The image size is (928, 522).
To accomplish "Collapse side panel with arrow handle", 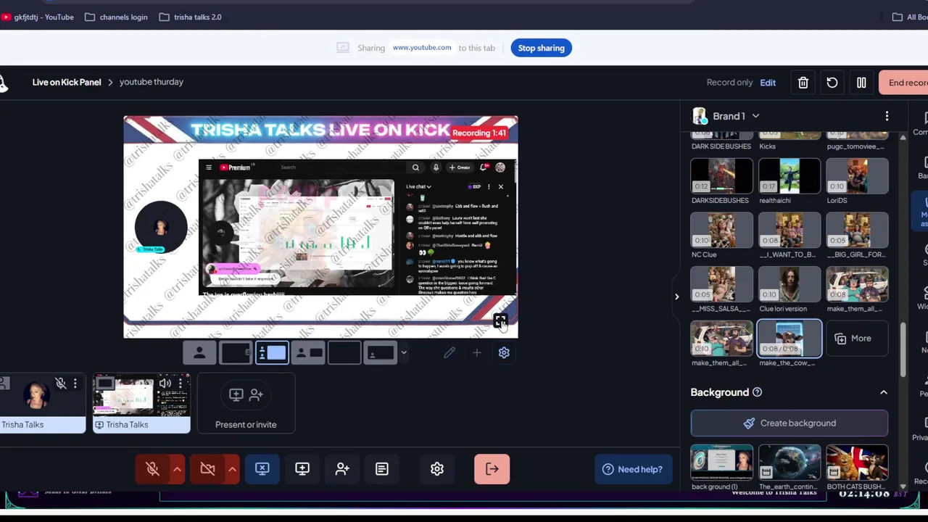I will [676, 297].
